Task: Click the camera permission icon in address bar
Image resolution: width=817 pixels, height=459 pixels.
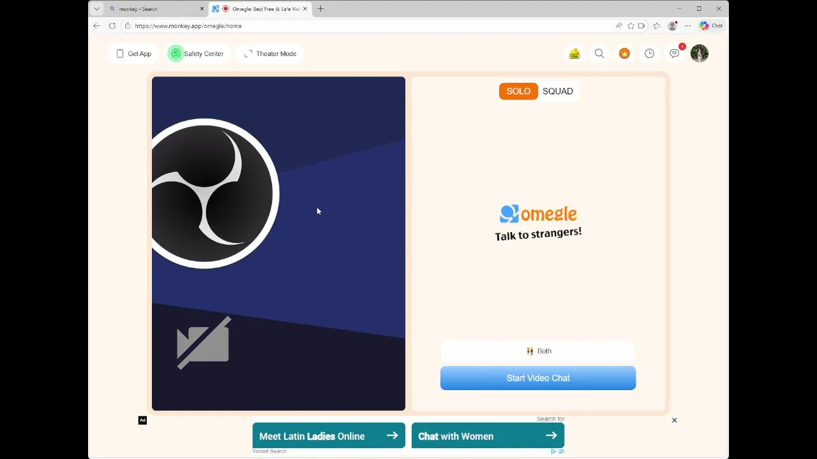Action: [x=641, y=26]
